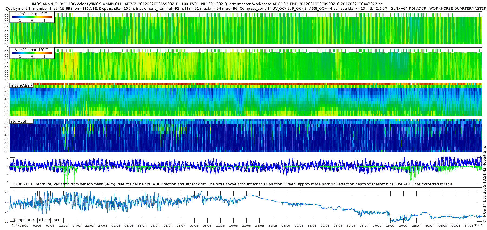Screen dimensions: 487x230
Task: Click the V velocity colorbar legend
Action: 32,53
